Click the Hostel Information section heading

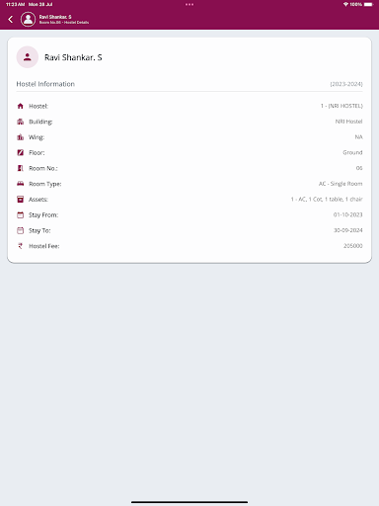click(x=45, y=84)
